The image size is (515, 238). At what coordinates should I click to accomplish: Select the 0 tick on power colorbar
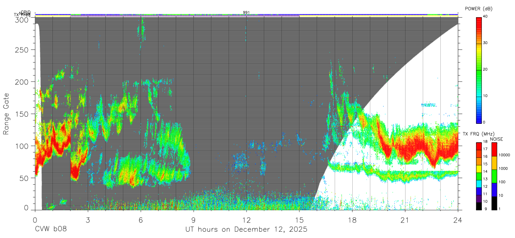(x=485, y=122)
